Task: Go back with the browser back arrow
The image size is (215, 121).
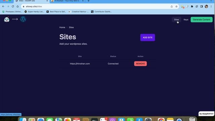Action: click(3, 6)
